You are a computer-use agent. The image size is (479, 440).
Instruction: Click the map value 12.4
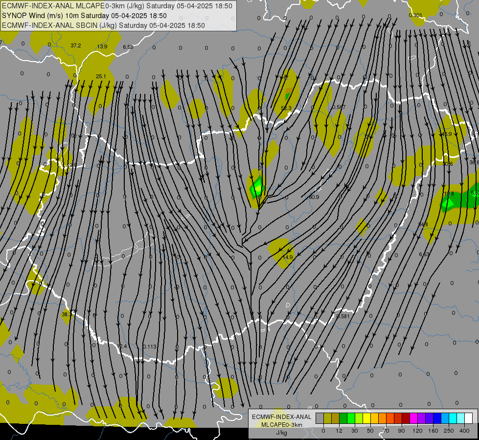(121, 346)
